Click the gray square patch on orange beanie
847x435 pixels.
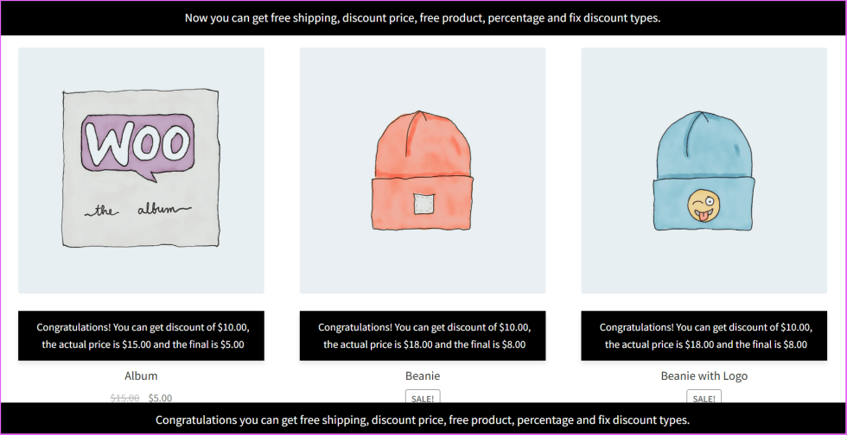coord(423,205)
